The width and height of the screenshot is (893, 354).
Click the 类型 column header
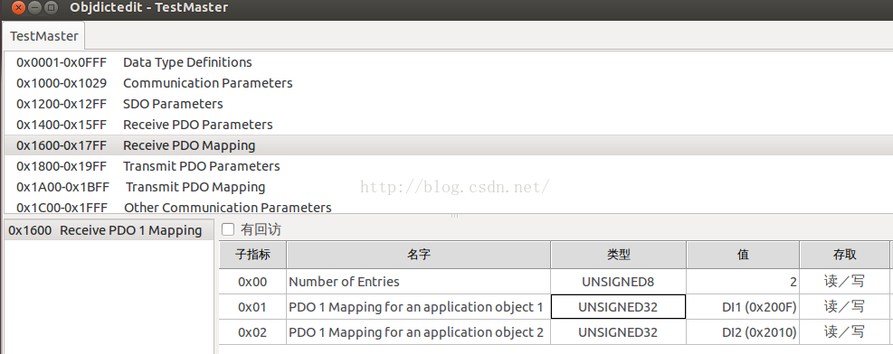tap(619, 255)
